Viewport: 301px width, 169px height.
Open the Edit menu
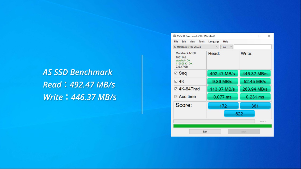(184, 42)
